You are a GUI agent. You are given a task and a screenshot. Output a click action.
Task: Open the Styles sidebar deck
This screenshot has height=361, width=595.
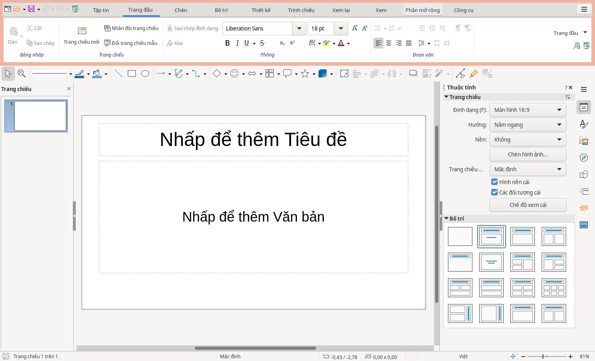(x=584, y=124)
